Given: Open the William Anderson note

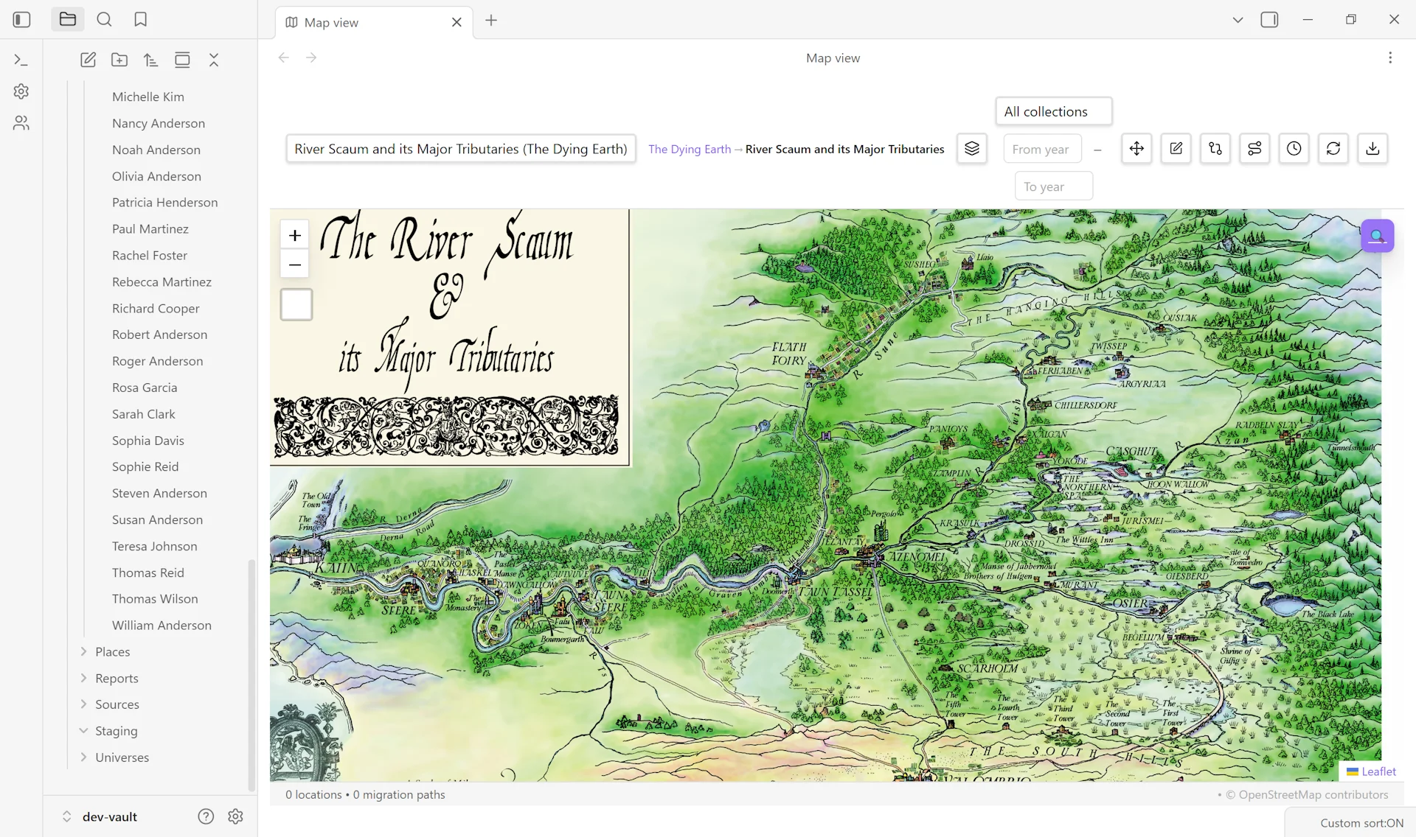Looking at the screenshot, I should tap(162, 626).
